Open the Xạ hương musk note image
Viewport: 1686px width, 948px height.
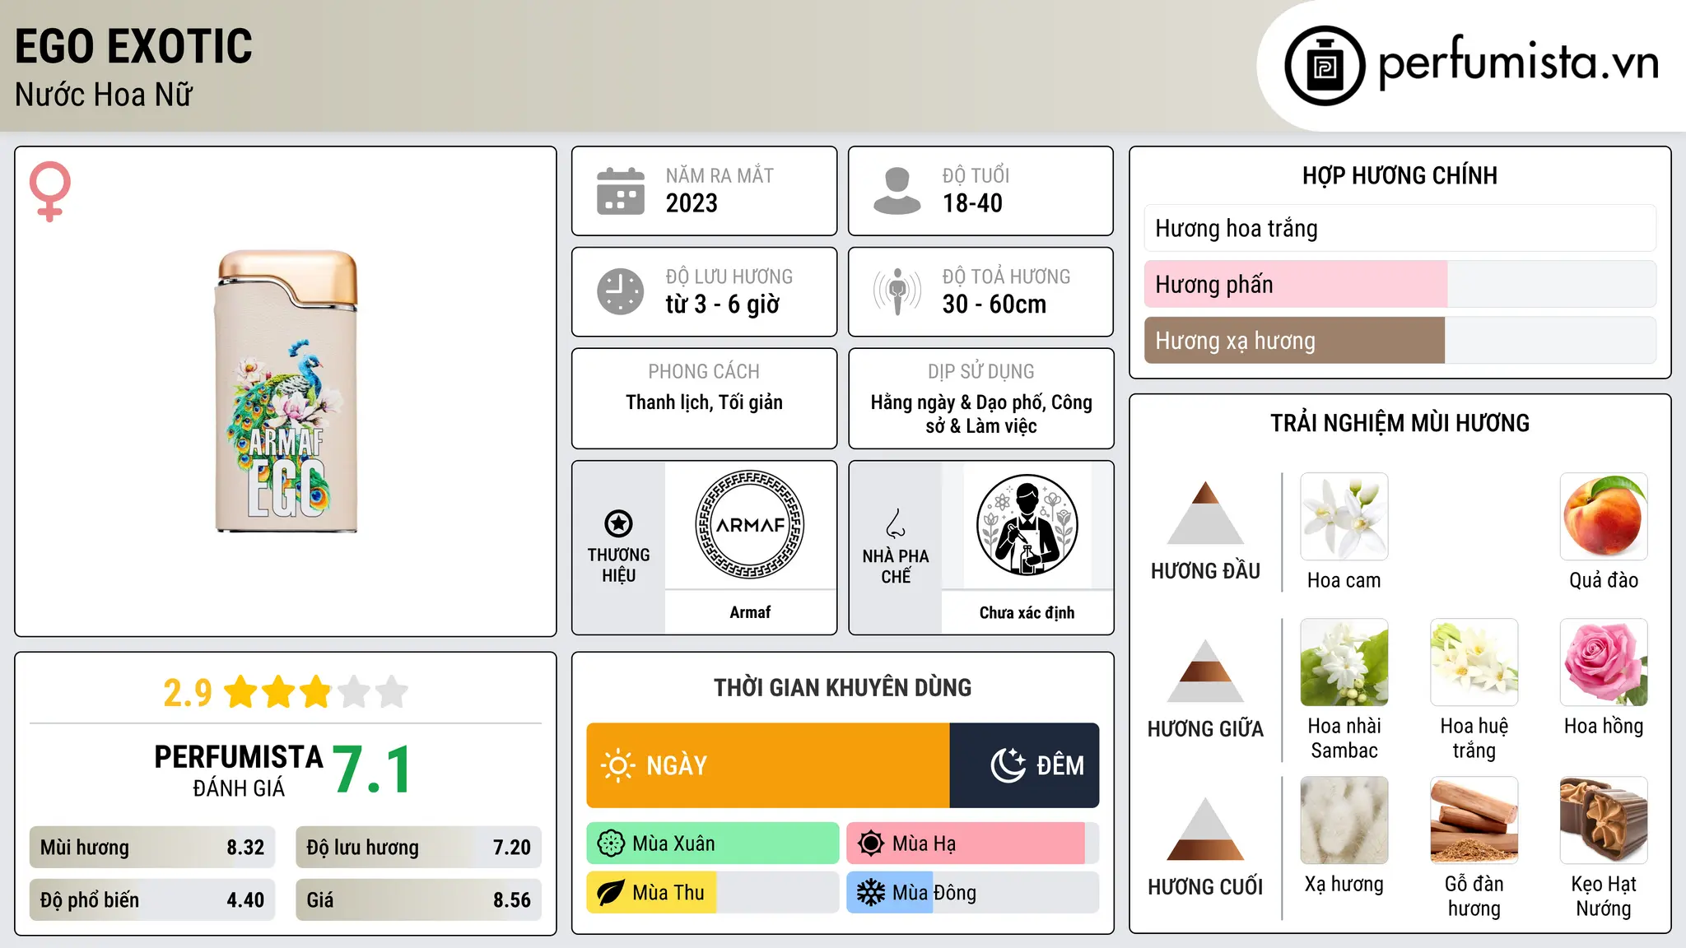click(x=1344, y=820)
